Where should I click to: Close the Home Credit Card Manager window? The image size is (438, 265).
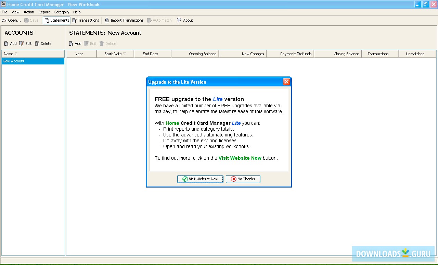pos(433,4)
